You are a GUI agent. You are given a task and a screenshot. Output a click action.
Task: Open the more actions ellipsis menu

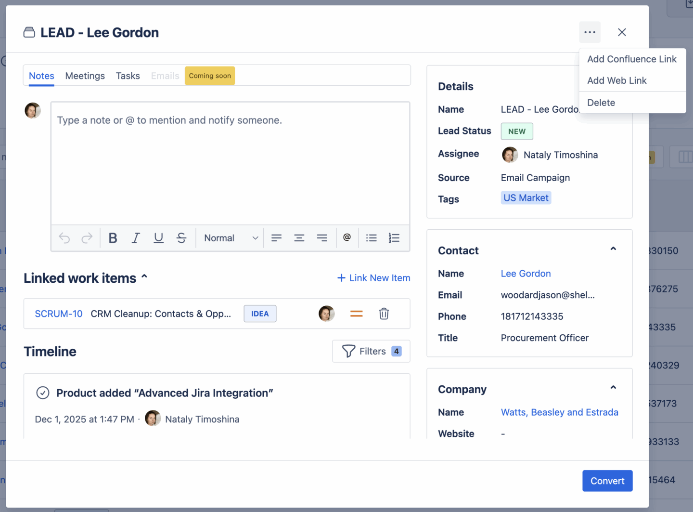[x=590, y=32]
